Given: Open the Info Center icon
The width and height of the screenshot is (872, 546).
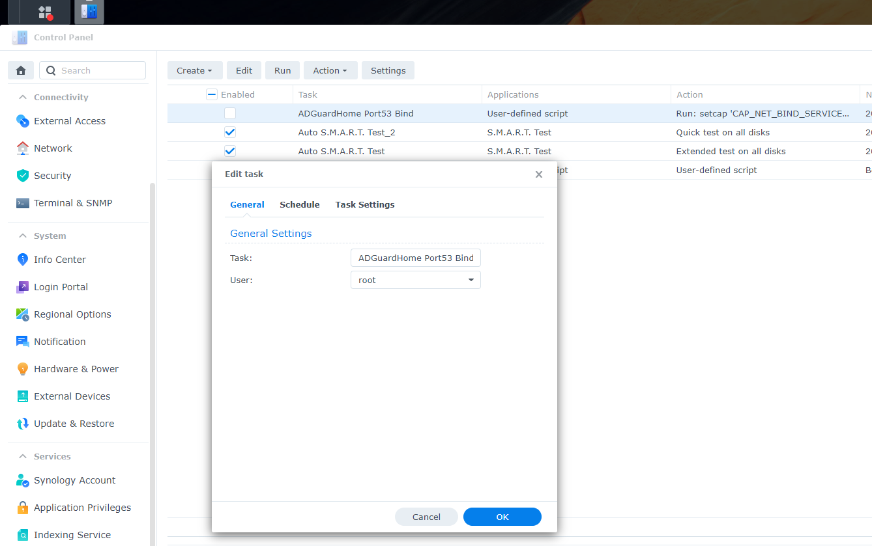Looking at the screenshot, I should [23, 260].
